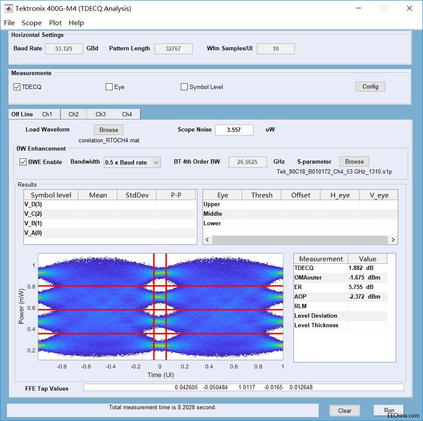Select the Middle eye row
This screenshot has width=423, height=421.
pos(300,214)
